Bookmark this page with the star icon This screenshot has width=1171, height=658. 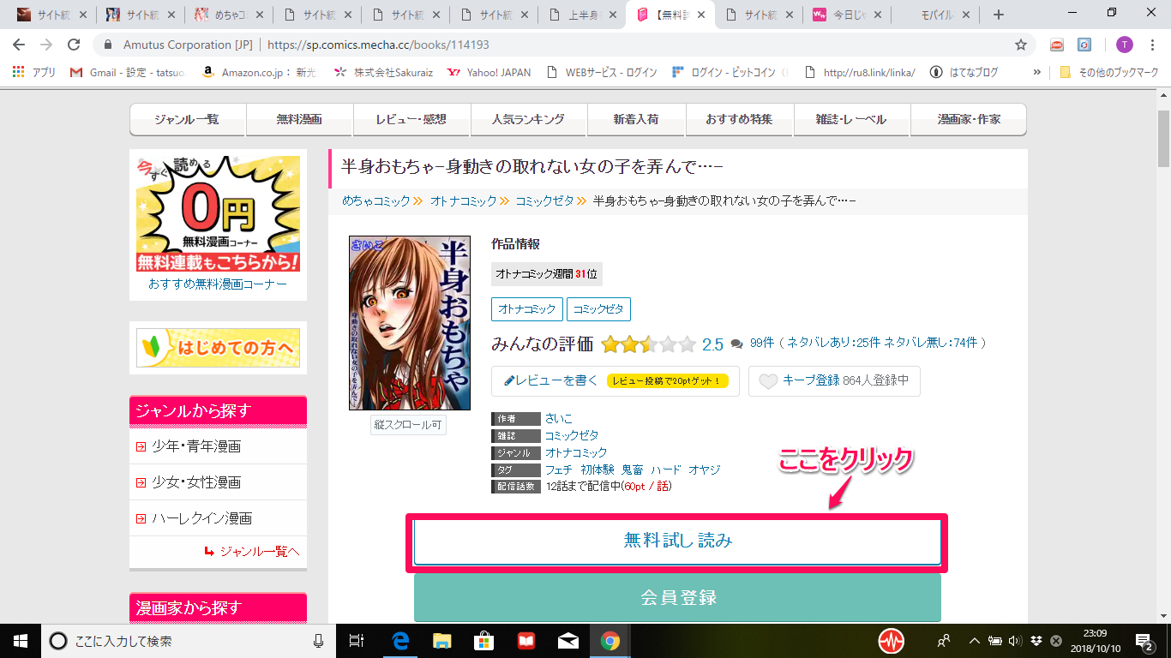click(1021, 45)
